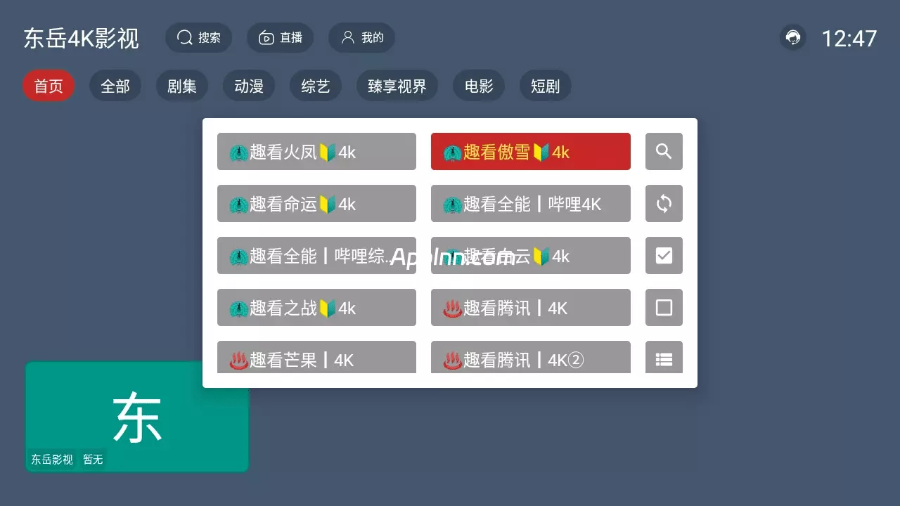Image resolution: width=900 pixels, height=506 pixels.
Task: Click the 东岳4K影视 app title
Action: point(82,38)
